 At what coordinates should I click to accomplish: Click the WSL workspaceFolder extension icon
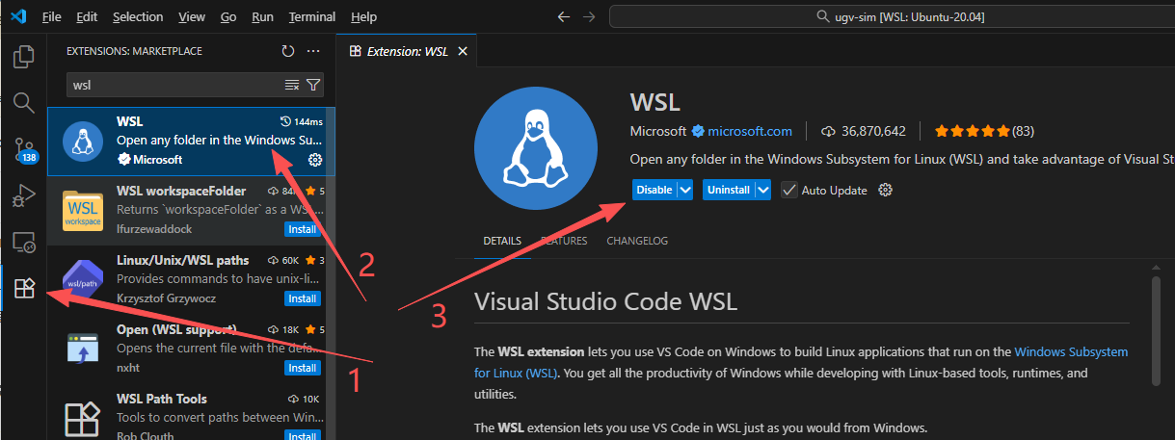click(x=83, y=209)
